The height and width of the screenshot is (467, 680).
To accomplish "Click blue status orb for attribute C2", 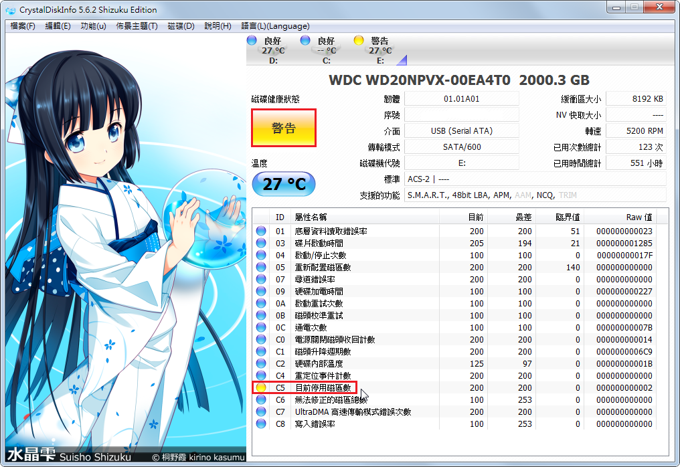I will point(261,363).
